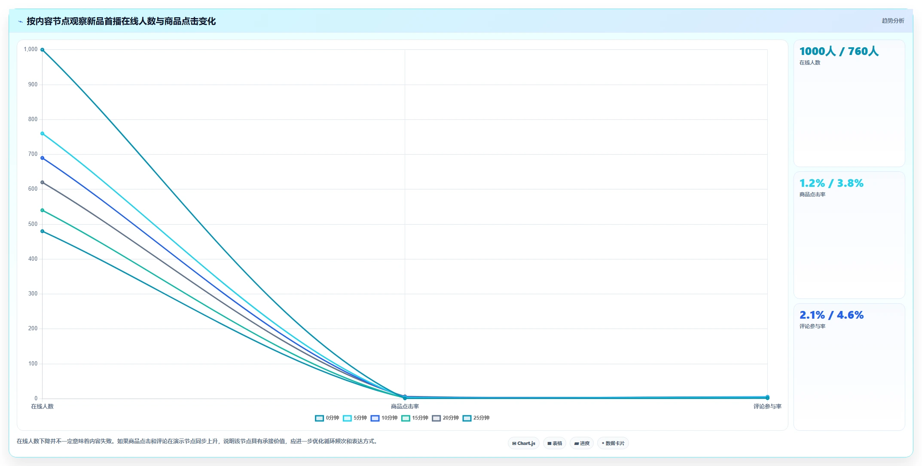The height and width of the screenshot is (466, 922).
Task: Click the 25分钟 data point at 480
Action: coord(42,231)
